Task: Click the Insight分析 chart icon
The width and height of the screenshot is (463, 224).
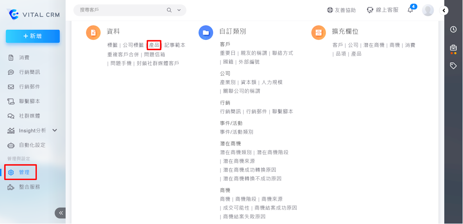Action: [x=11, y=131]
